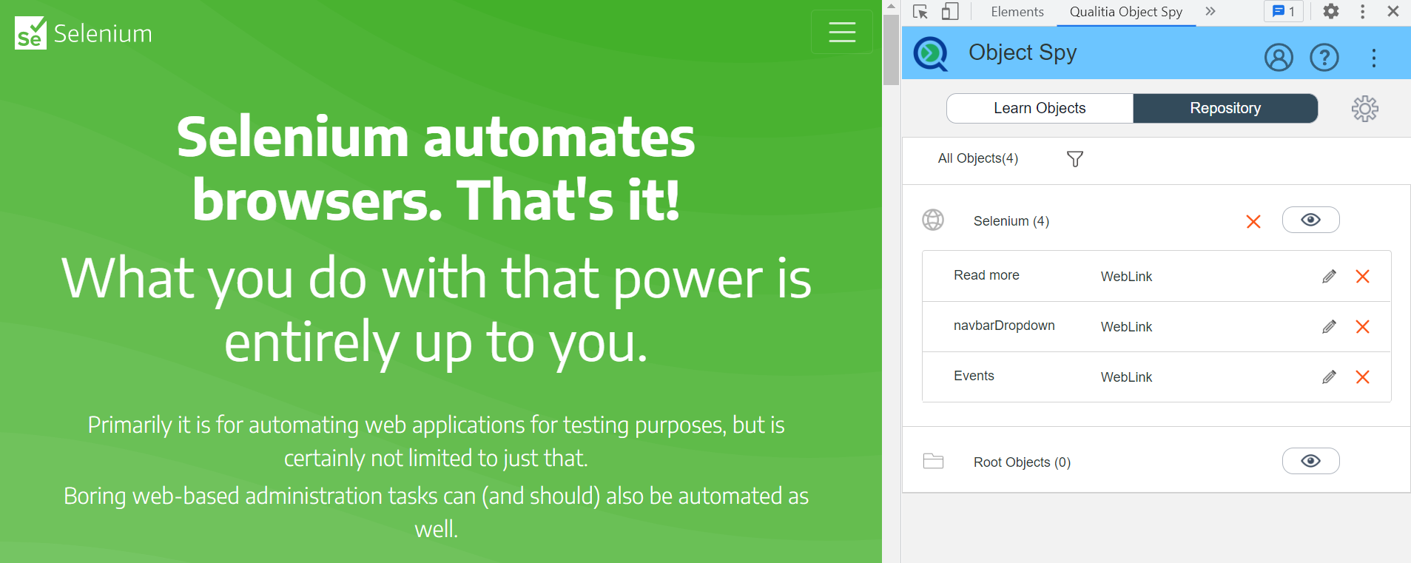
Task: Open Object Spy settings gear
Action: 1364,109
